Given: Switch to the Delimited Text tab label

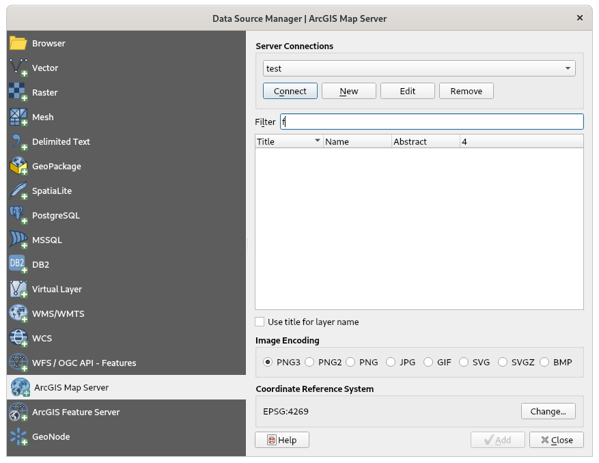Looking at the screenshot, I should 61,141.
